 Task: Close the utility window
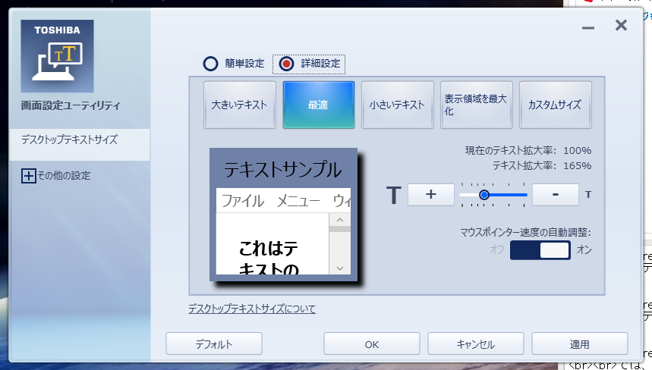click(621, 25)
